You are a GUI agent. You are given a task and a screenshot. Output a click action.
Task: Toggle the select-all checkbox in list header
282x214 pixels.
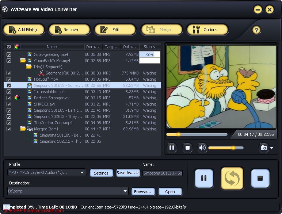click(9, 47)
